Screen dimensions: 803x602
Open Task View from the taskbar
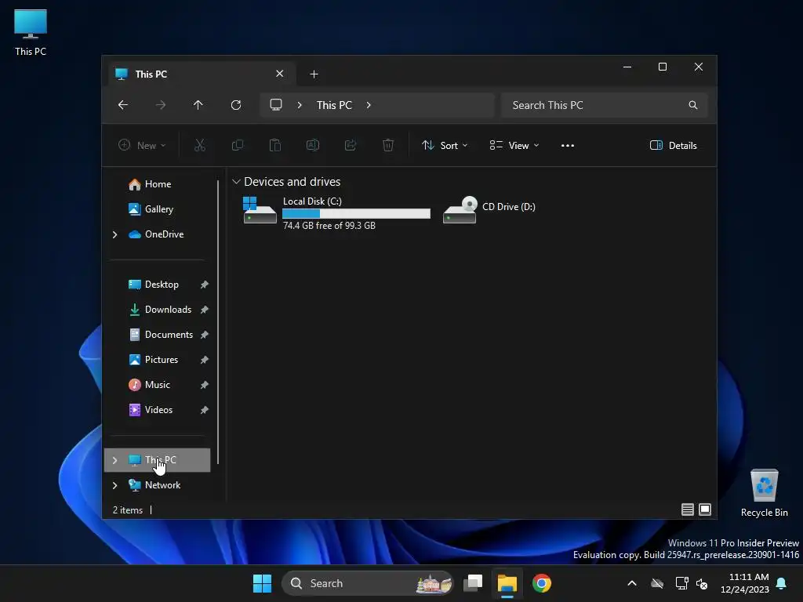coord(473,583)
